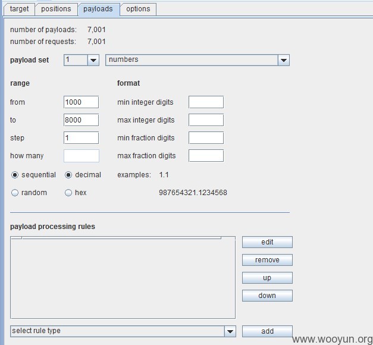Click the min fraction digits field
Screen dimensions: 373x345
click(206, 138)
